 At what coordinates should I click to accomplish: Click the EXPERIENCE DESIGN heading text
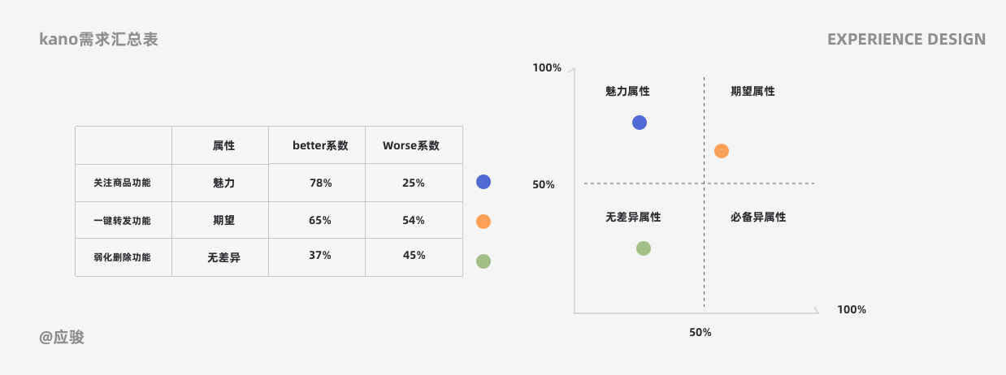[x=907, y=39]
